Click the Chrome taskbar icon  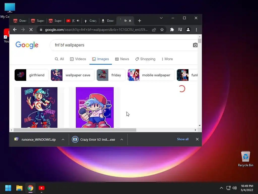(x=30, y=188)
